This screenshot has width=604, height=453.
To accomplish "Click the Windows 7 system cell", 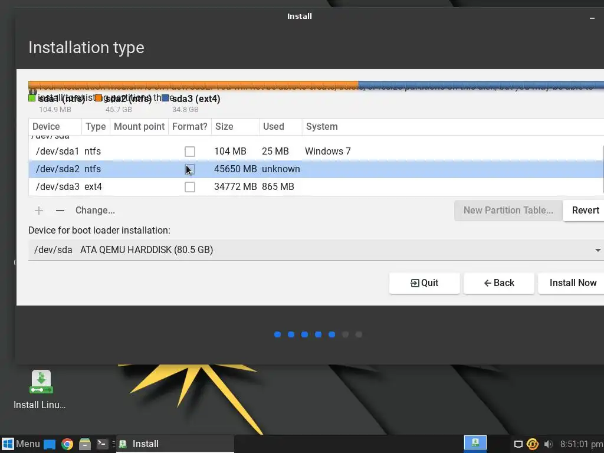I will 328,152.
